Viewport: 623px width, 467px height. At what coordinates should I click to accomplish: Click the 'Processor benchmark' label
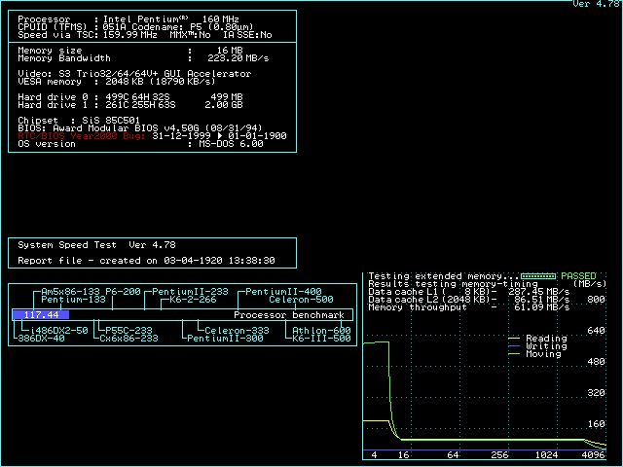289,315
